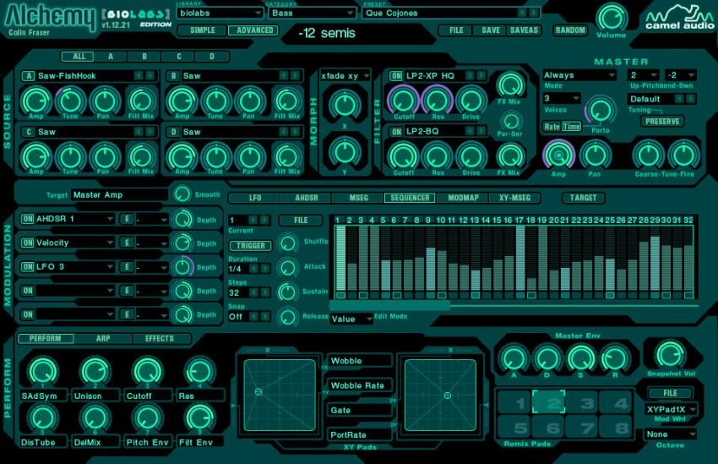Click the SIMPLE view button
Screen dimensions: 718x464
tap(203, 30)
